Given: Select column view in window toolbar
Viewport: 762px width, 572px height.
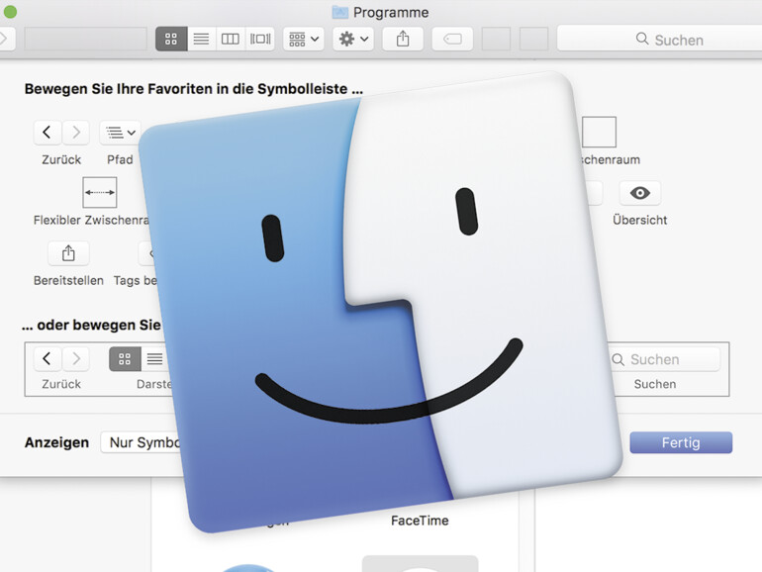Looking at the screenshot, I should [230, 39].
